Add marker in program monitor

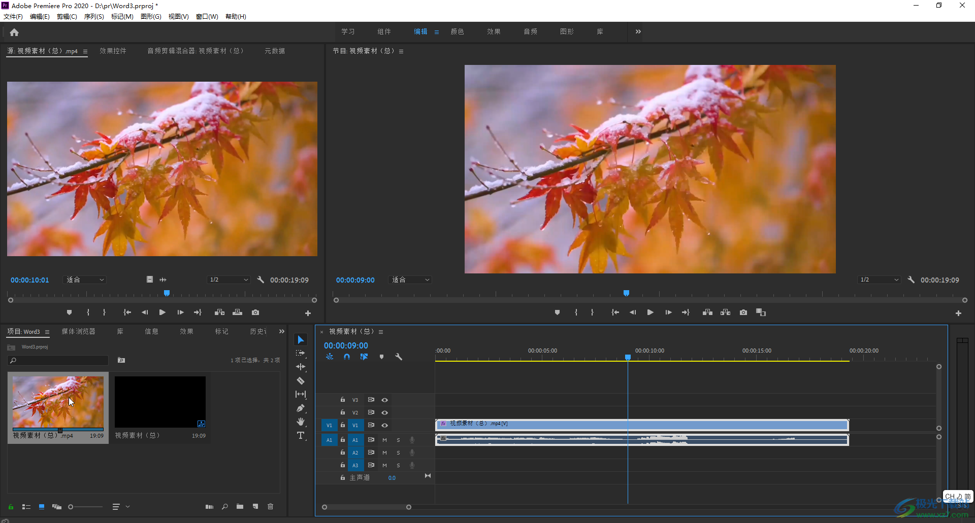click(558, 312)
